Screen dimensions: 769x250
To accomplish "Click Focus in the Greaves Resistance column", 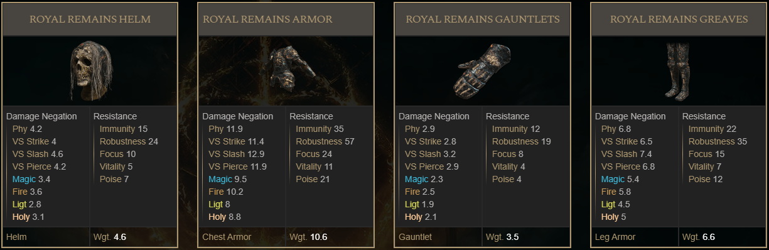I will point(701,154).
